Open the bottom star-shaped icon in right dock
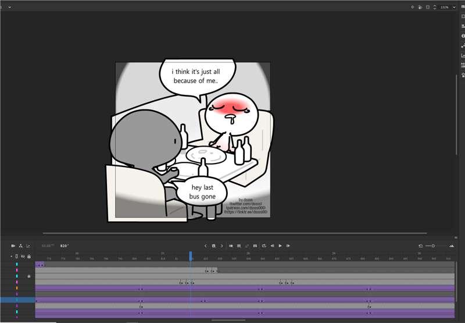Screen dimensions: 465x323 coord(463,75)
